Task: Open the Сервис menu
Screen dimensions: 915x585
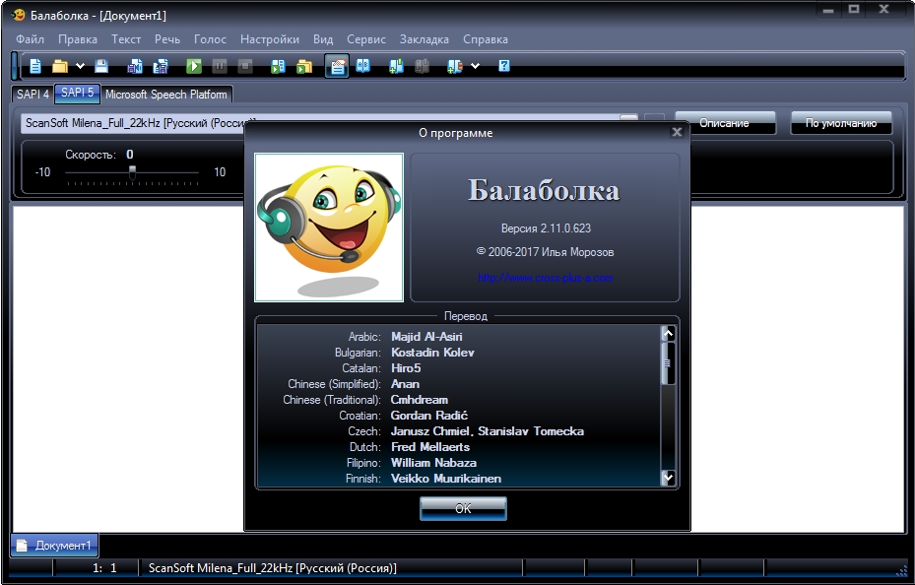Action: tap(365, 39)
